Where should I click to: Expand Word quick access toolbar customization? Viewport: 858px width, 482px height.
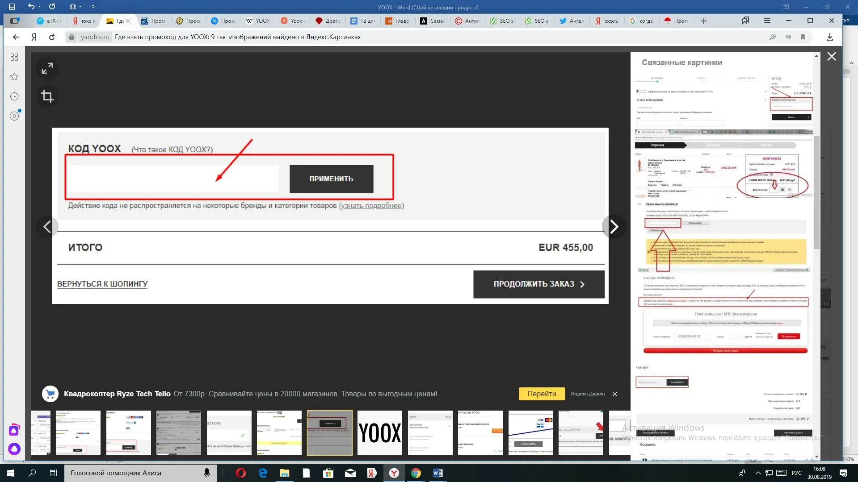[x=93, y=7]
